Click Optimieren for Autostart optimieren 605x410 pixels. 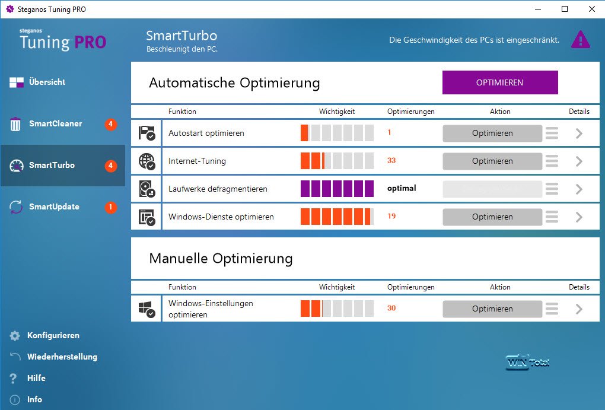pyautogui.click(x=492, y=133)
